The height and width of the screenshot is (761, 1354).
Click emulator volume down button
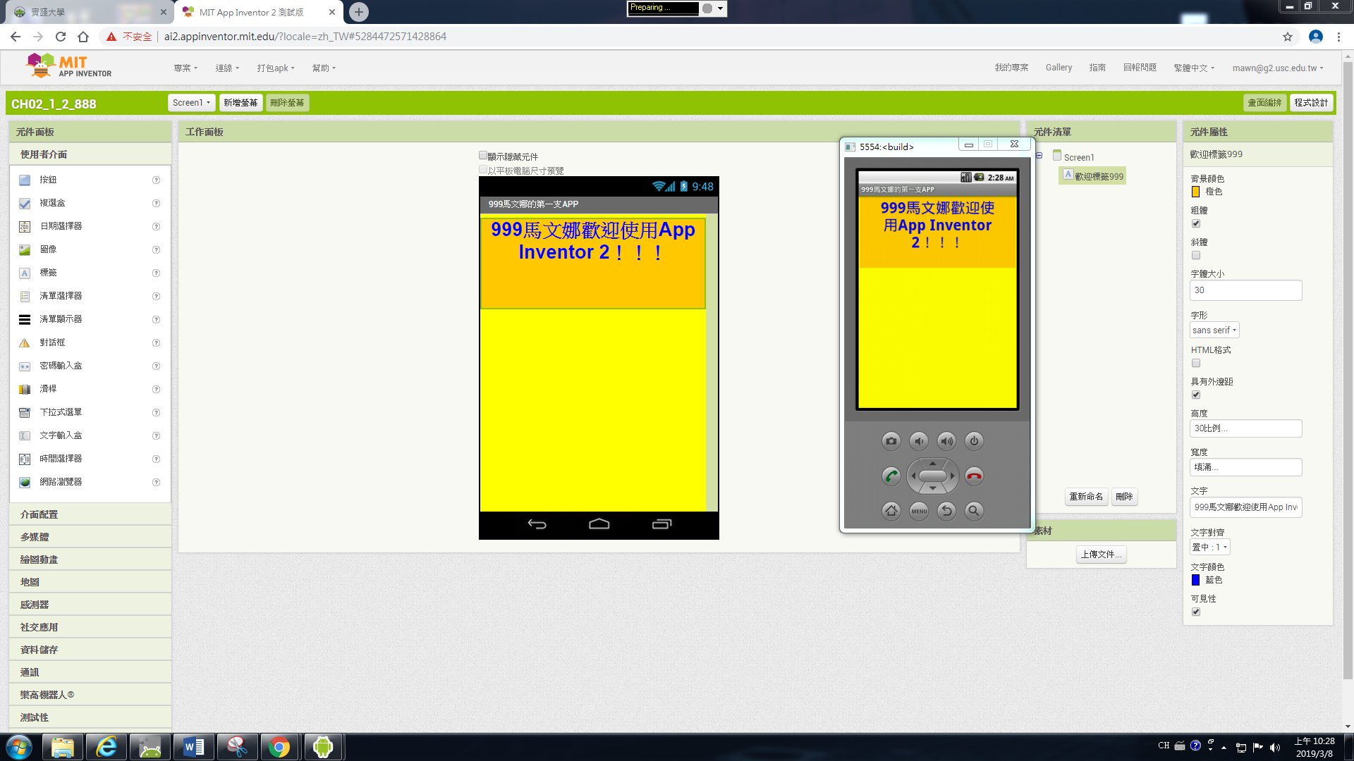(x=919, y=441)
